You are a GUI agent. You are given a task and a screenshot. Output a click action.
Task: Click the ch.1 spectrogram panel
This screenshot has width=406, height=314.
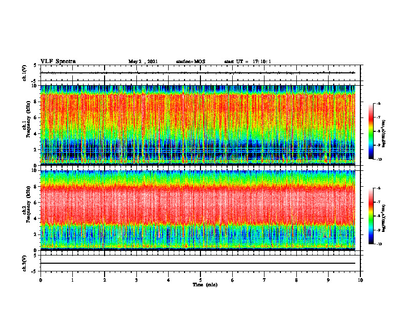click(x=198, y=125)
